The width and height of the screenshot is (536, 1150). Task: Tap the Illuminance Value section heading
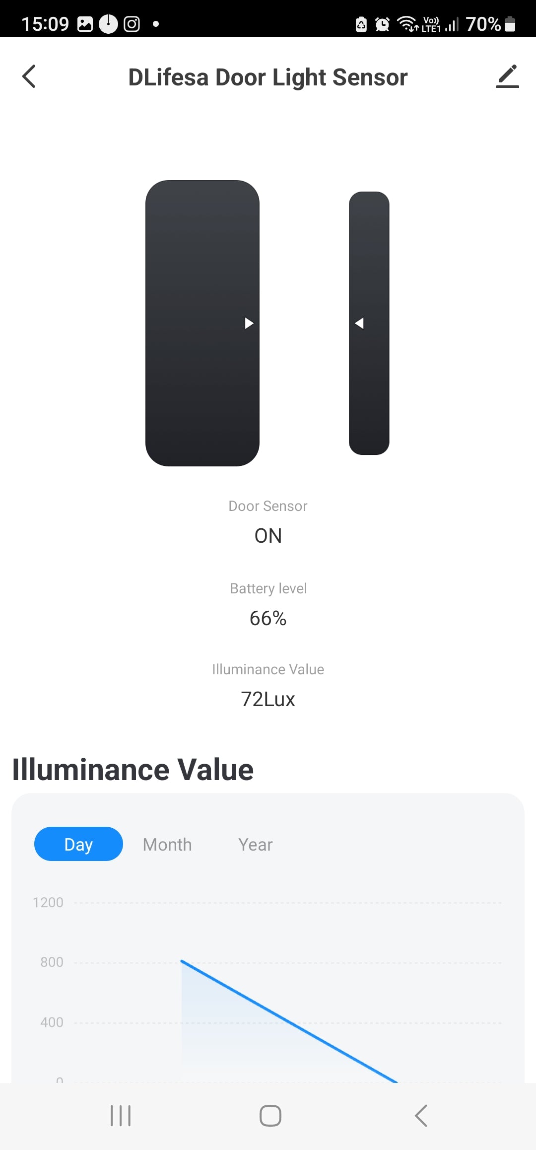coord(133,770)
